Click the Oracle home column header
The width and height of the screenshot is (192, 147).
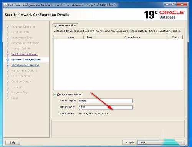tap(132, 37)
